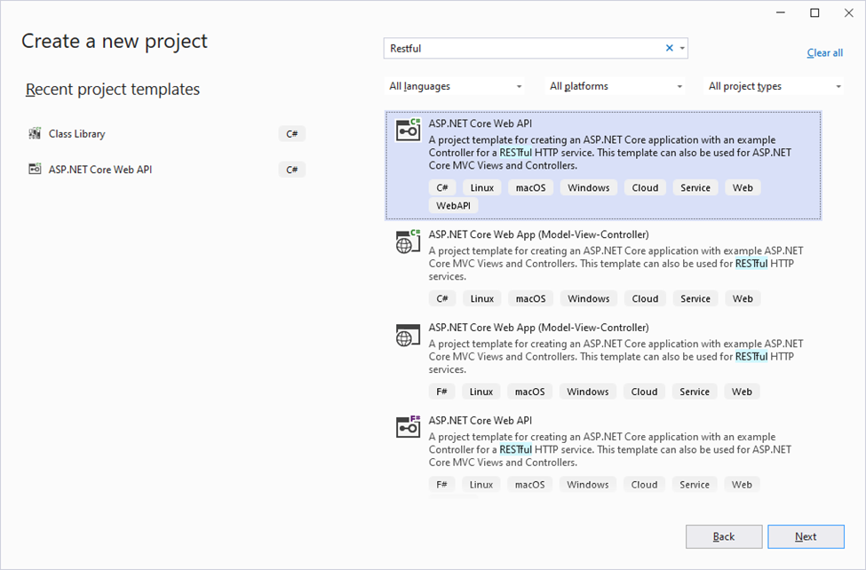Expand the search history dropdown arrow
The image size is (866, 570).
point(683,49)
